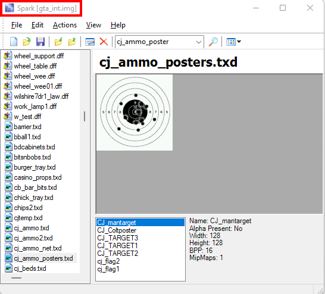Select wheel_support.dff in file list

39,56
